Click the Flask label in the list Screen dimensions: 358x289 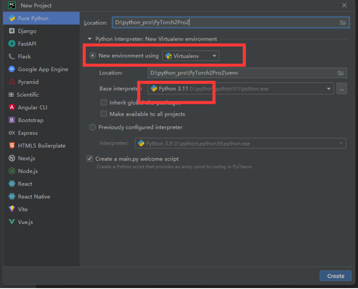pos(24,56)
